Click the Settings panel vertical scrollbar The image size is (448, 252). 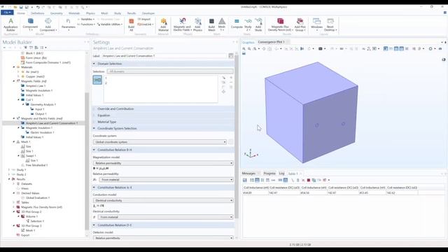237,137
